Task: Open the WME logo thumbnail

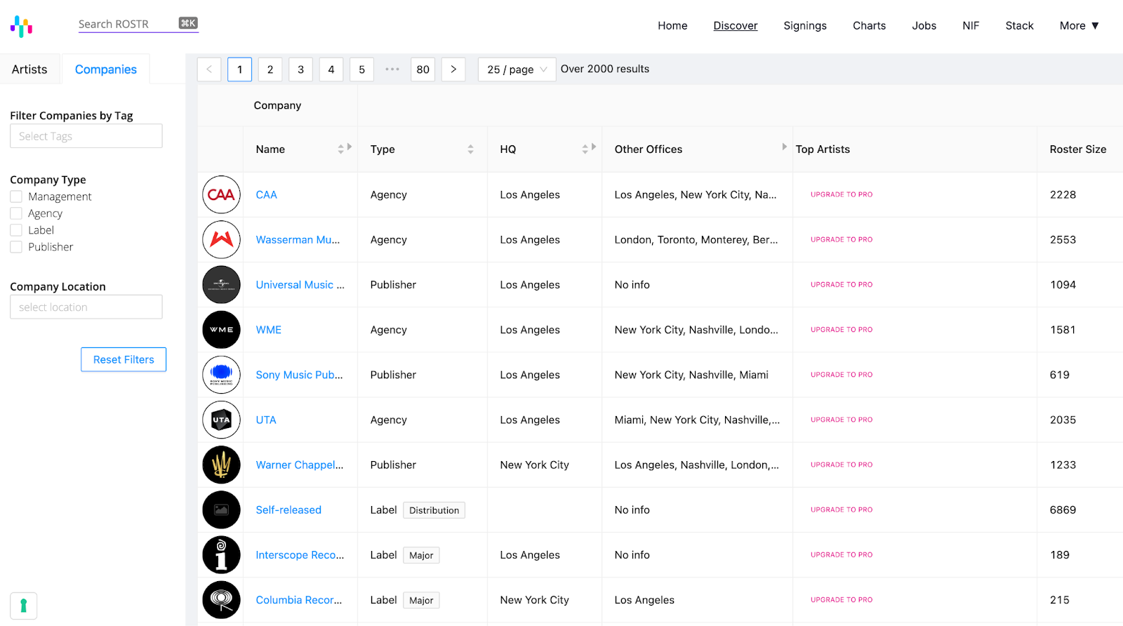Action: 221,330
